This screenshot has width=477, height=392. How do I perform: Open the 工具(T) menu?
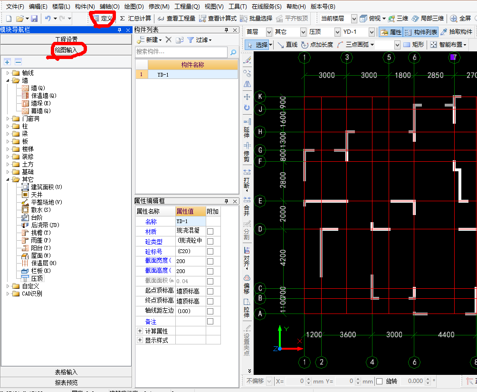click(x=238, y=6)
